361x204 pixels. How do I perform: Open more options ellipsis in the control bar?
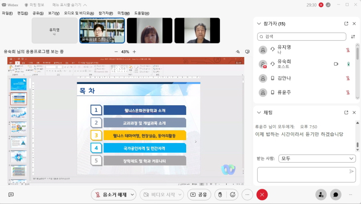247,195
